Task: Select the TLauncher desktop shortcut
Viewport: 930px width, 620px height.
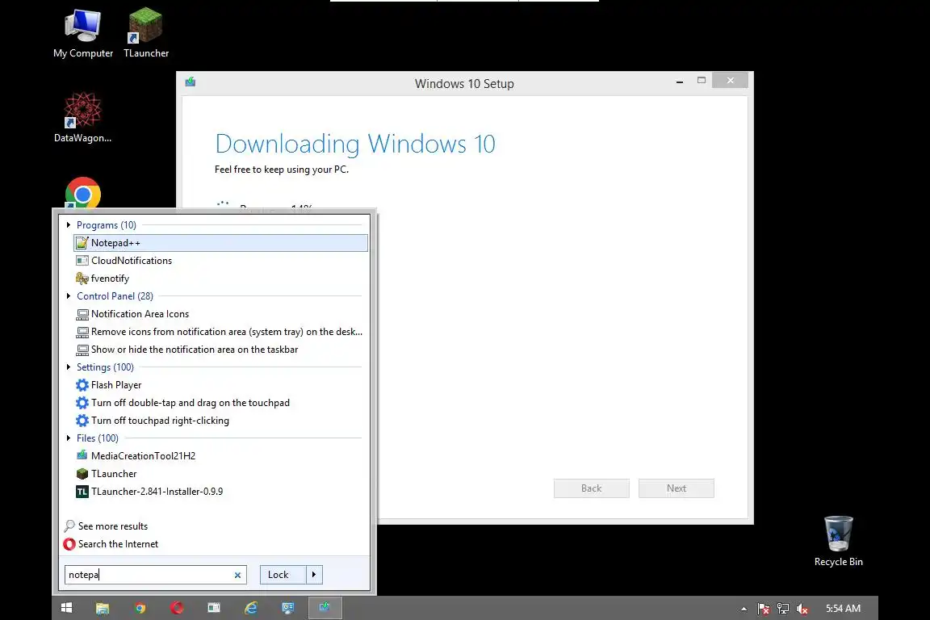Action: pos(146,34)
